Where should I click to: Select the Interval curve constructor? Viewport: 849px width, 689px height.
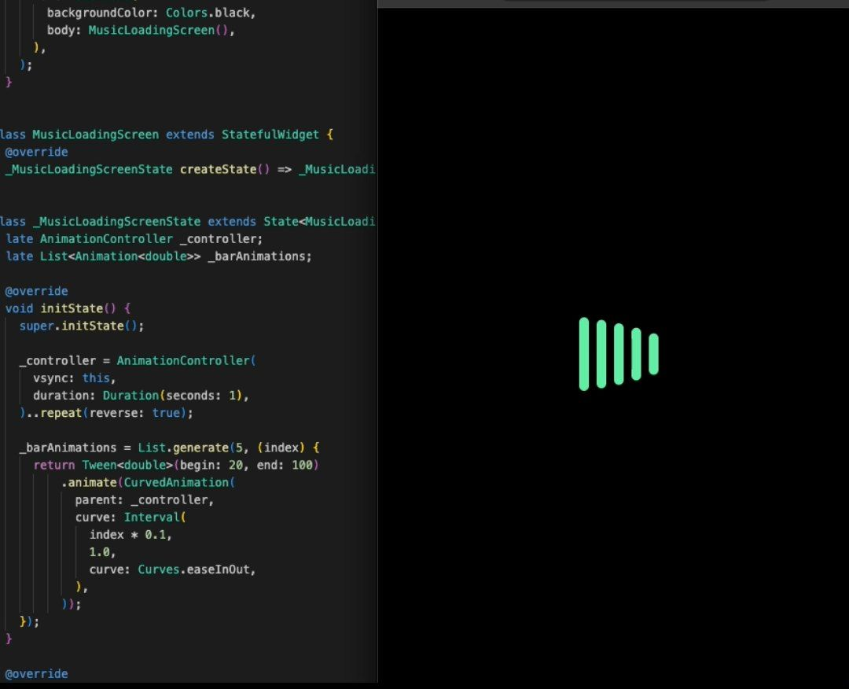(x=154, y=517)
